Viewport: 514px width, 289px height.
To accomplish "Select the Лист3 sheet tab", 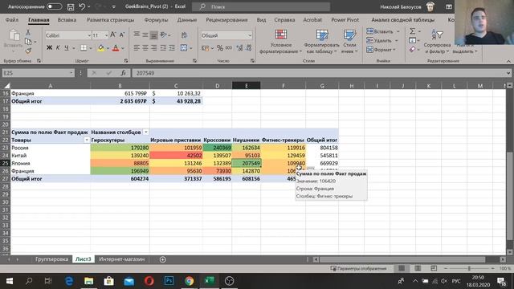I will 84,259.
